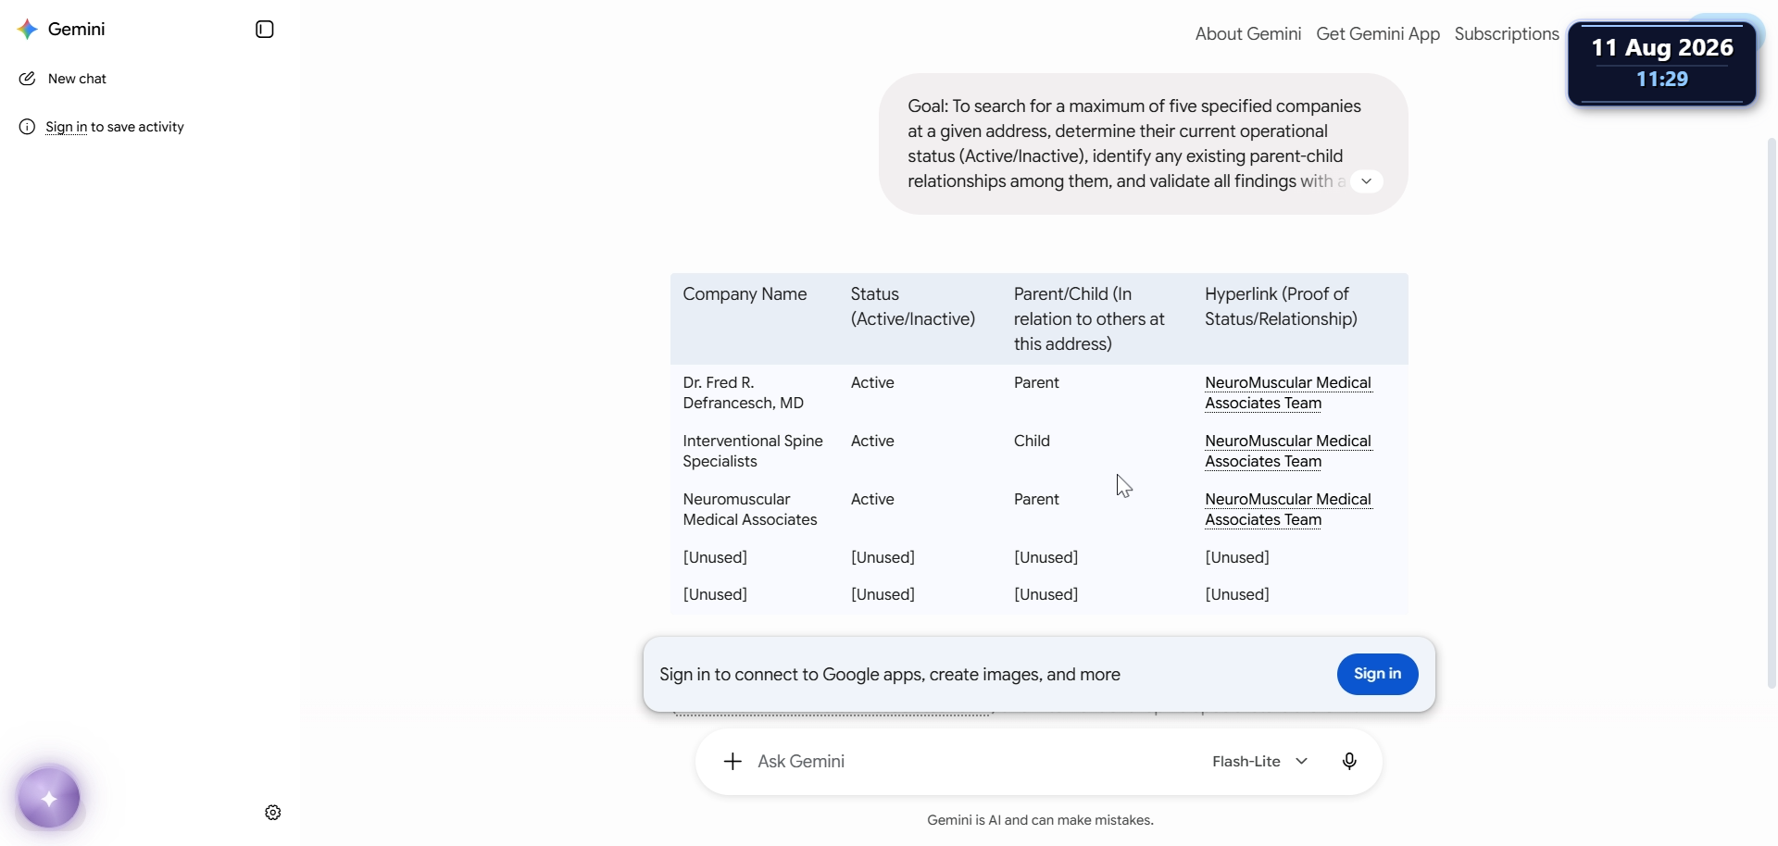
Task: Click the Ask Gemini input field
Action: point(972,762)
